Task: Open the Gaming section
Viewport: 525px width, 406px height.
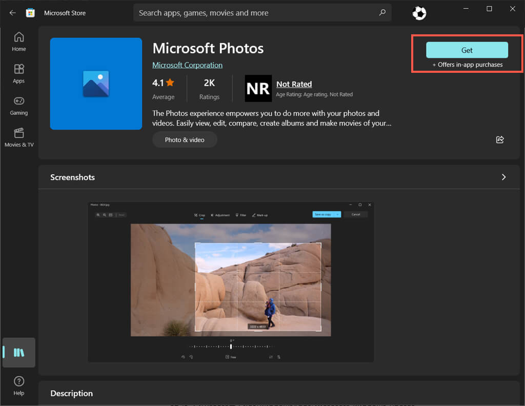Action: coord(19,105)
